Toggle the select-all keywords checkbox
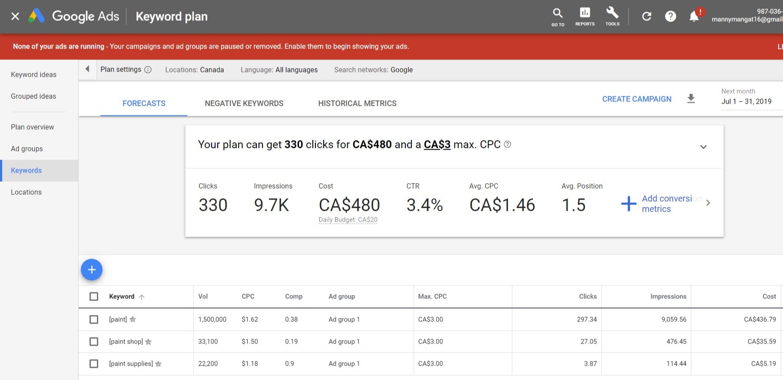 (x=94, y=296)
